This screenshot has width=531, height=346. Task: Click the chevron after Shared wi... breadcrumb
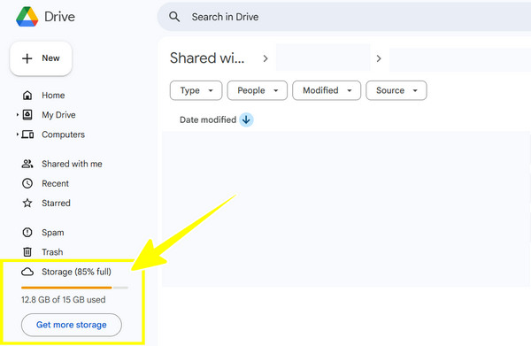[x=265, y=58]
